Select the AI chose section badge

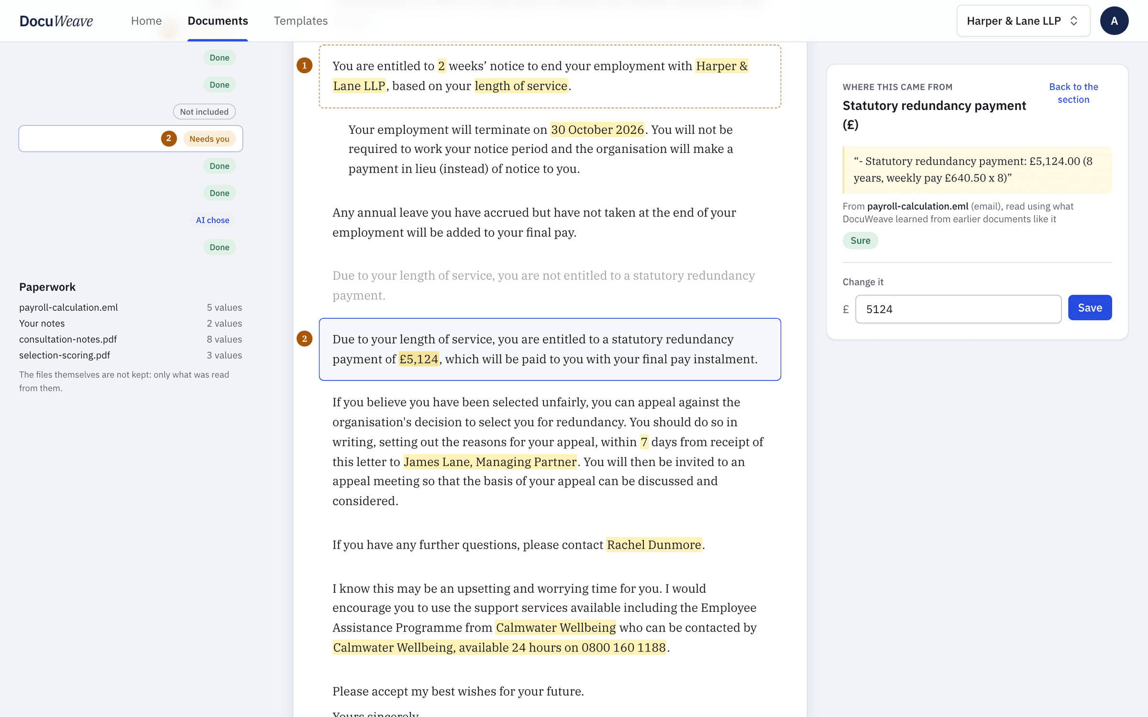[x=212, y=220]
